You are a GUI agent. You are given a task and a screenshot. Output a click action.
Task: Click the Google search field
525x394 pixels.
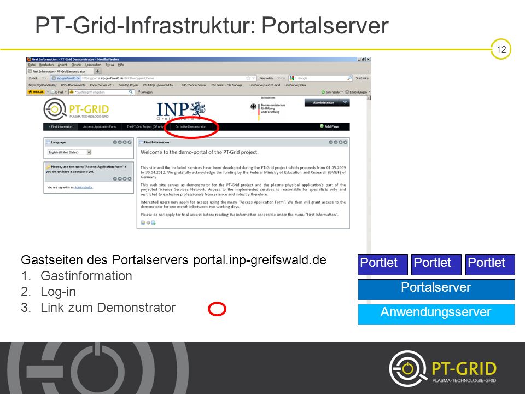pos(322,78)
